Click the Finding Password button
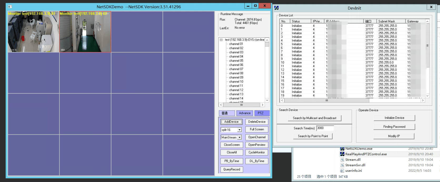The image size is (440, 182). [394, 127]
